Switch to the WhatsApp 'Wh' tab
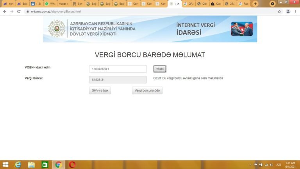Viewport: 300px width, 169px height. tap(50, 4)
